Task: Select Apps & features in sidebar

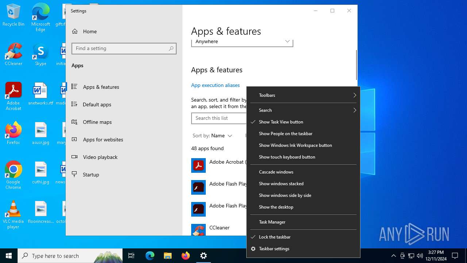Action: click(x=124, y=87)
